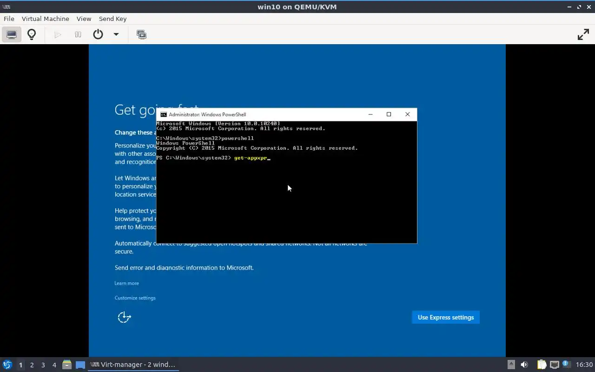Click the virt-manager title bar app icon

tap(6, 7)
